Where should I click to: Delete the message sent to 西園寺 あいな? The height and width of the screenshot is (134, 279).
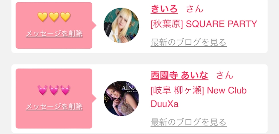tap(54, 107)
